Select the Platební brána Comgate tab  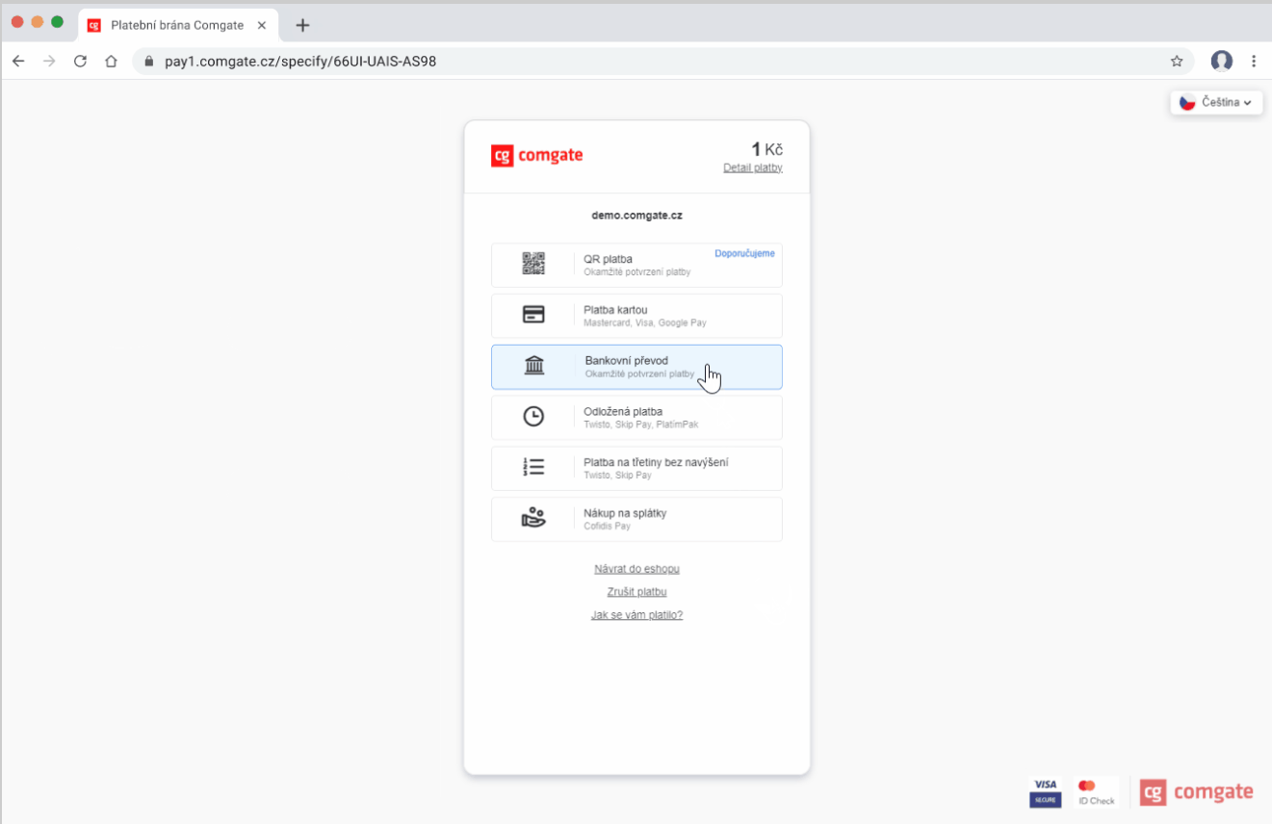(x=178, y=25)
